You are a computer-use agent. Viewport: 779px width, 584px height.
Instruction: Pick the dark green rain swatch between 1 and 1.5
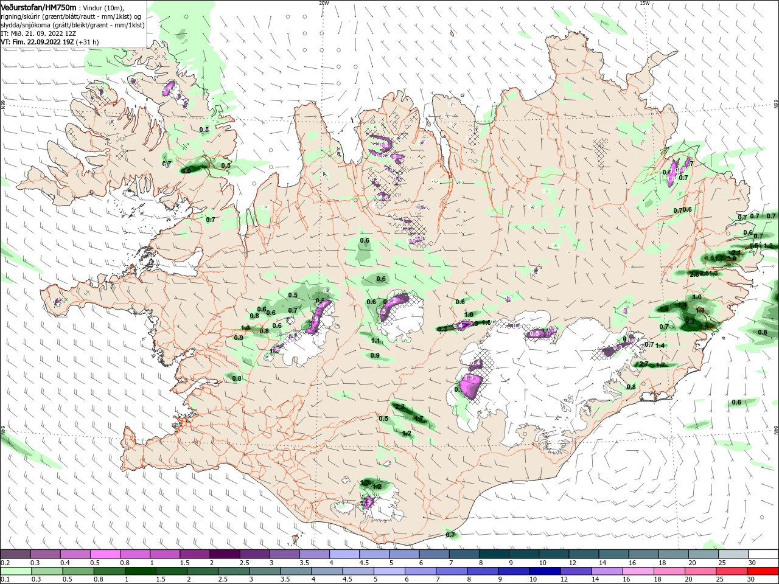click(x=141, y=571)
